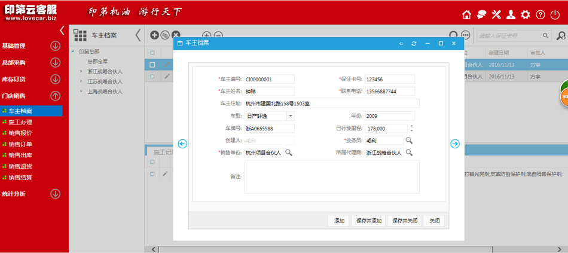Click the copy record toolbar icon
The height and width of the screenshot is (253, 568).
(x=165, y=35)
